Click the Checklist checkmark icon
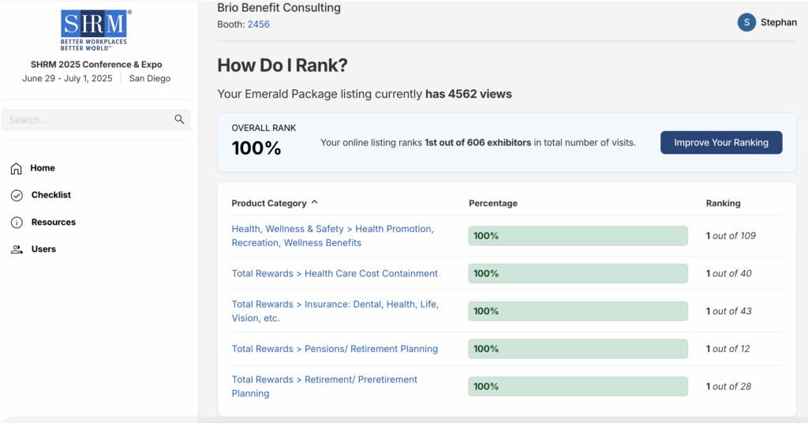Image resolution: width=808 pixels, height=423 pixels. click(16, 195)
